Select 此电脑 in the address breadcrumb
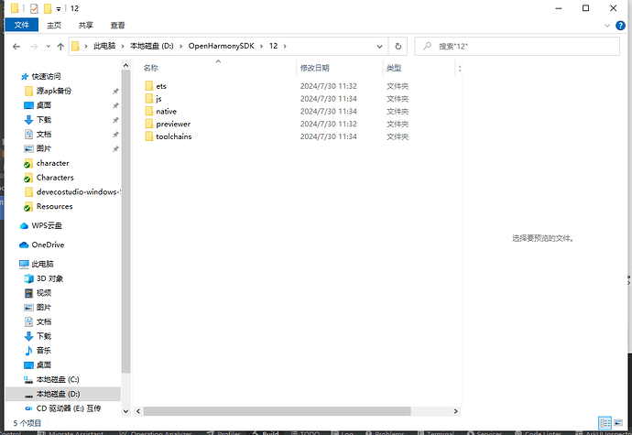This screenshot has width=632, height=435. (104, 46)
